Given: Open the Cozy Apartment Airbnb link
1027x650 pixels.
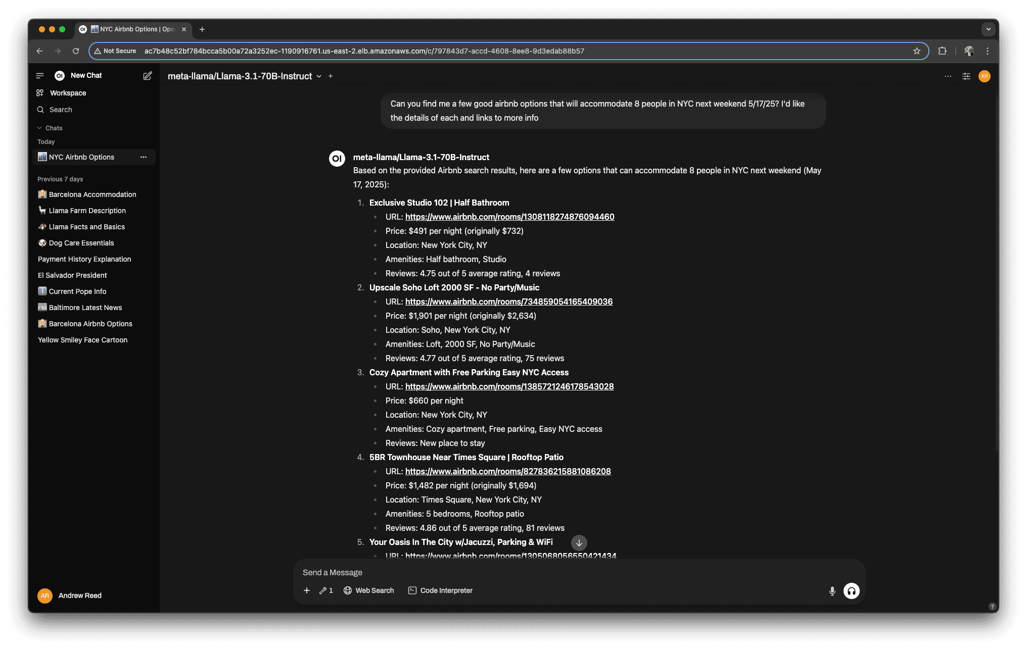Looking at the screenshot, I should 509,386.
